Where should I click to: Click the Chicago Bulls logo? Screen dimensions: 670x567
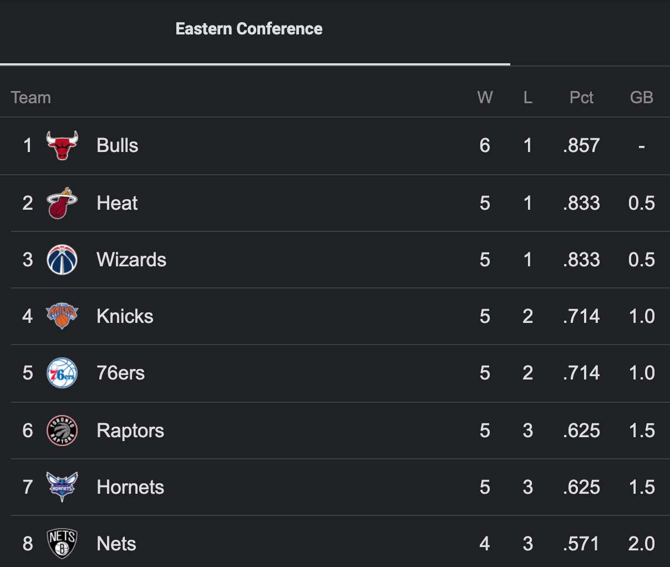[62, 145]
